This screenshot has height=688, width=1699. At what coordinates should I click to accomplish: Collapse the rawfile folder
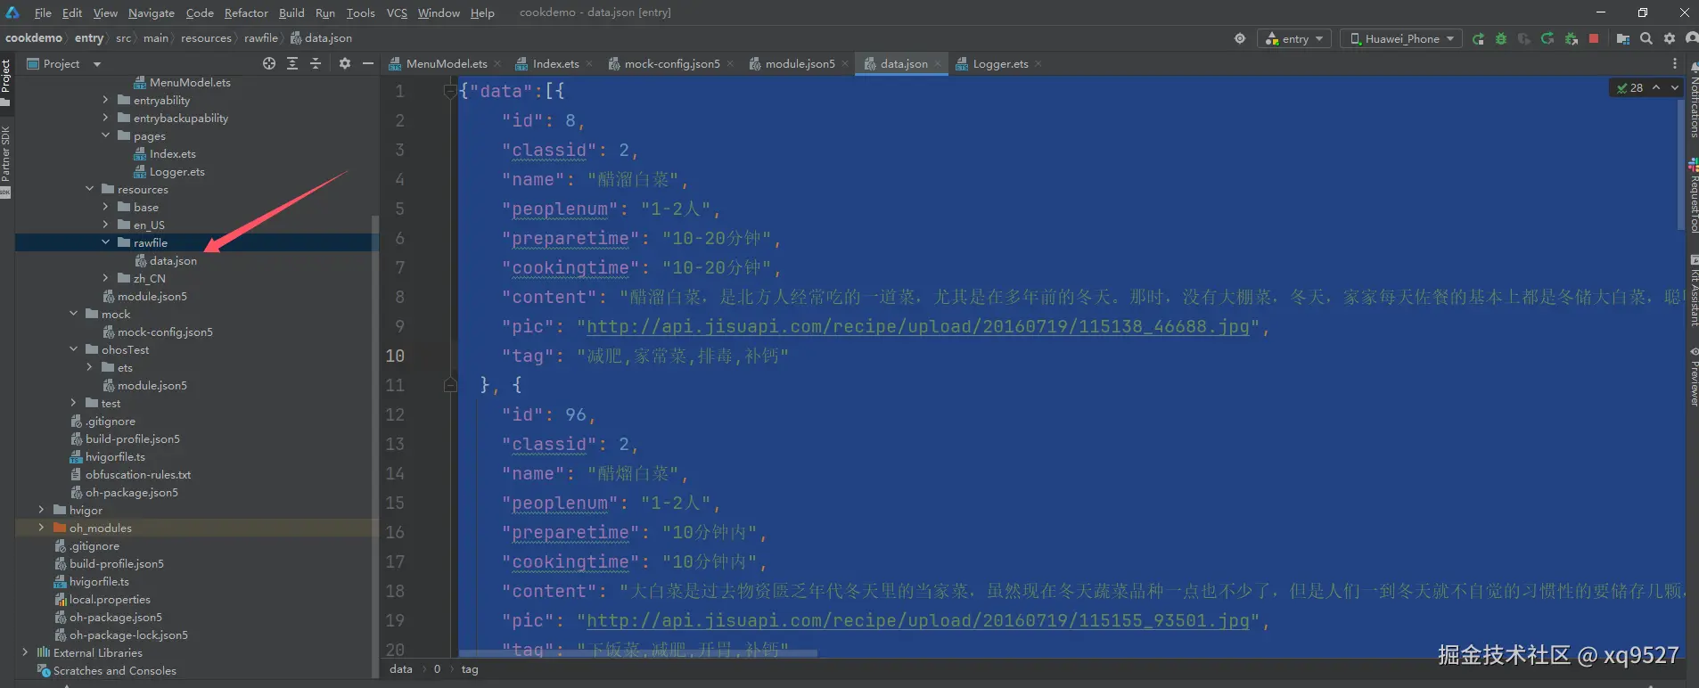click(105, 242)
